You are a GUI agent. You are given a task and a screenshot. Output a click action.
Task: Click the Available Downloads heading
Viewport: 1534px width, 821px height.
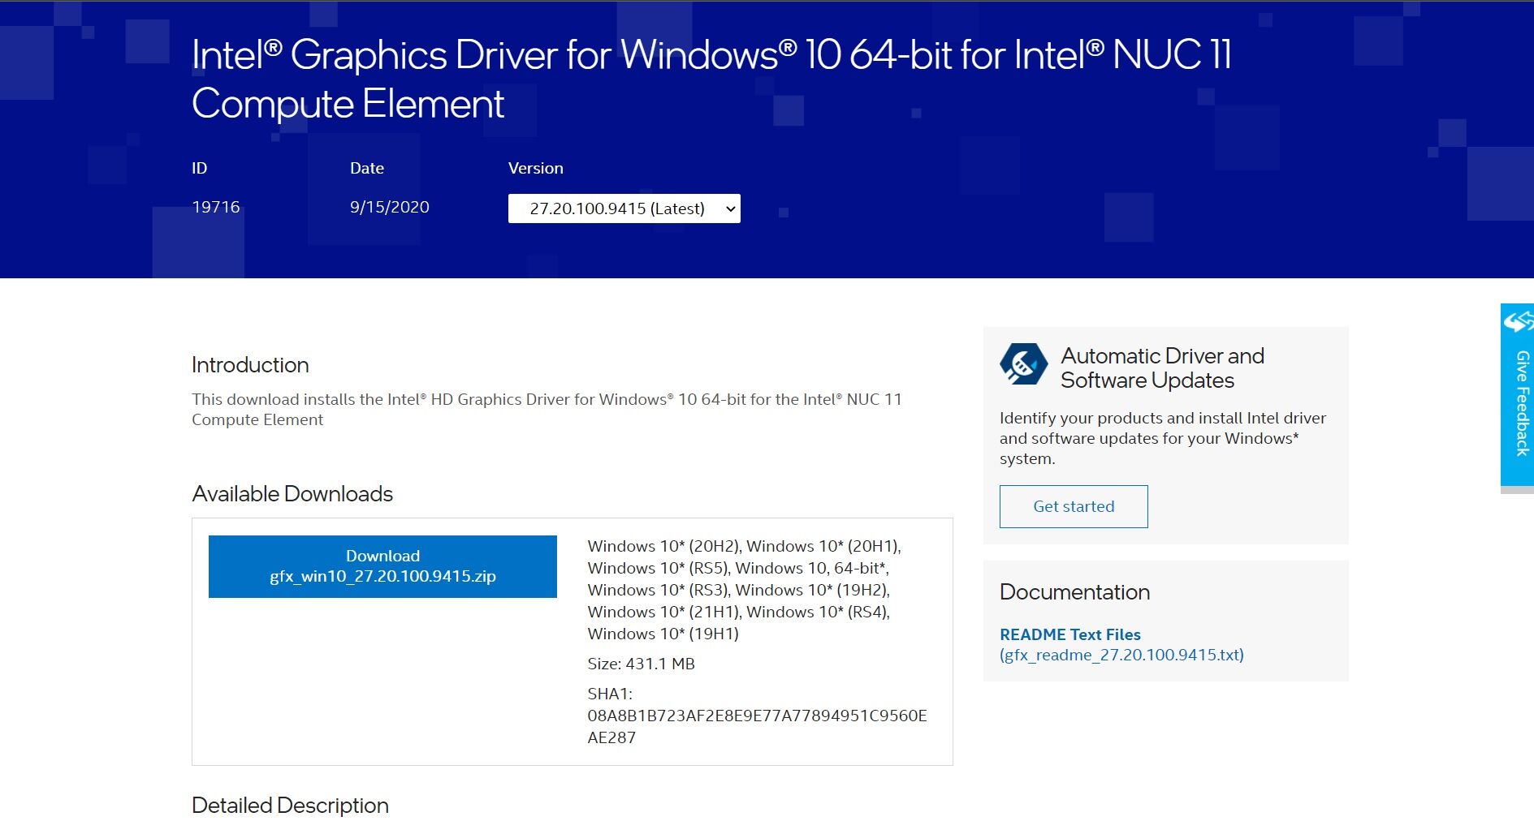pos(292,493)
